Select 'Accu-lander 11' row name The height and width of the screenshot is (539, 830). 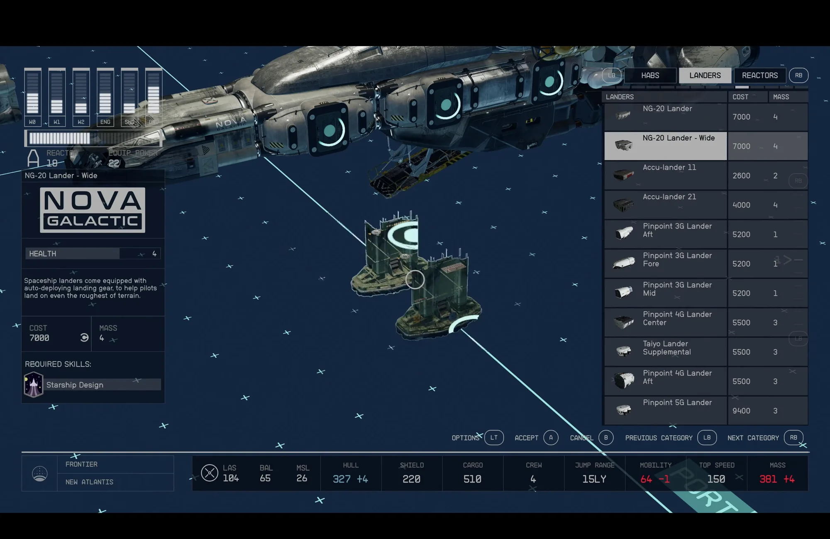point(669,167)
